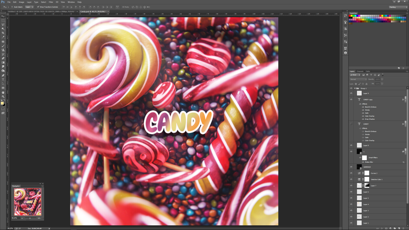The image size is (409, 230).
Task: Open the layer filter Kind dropdown
Action: coord(355,75)
